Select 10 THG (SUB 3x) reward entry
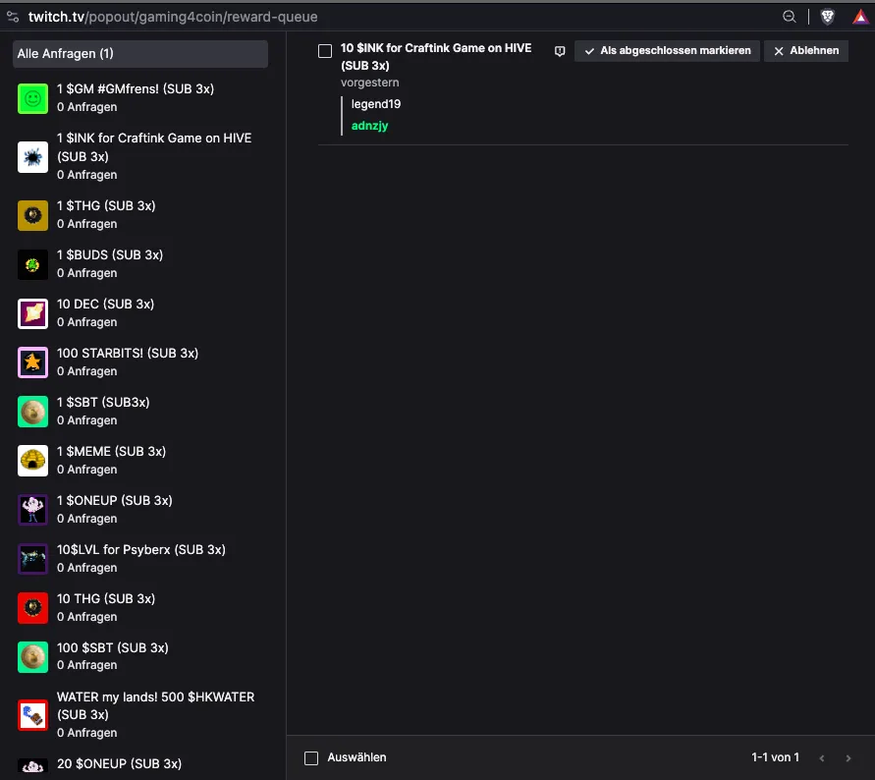Viewport: 875px width, 780px height. (x=140, y=607)
